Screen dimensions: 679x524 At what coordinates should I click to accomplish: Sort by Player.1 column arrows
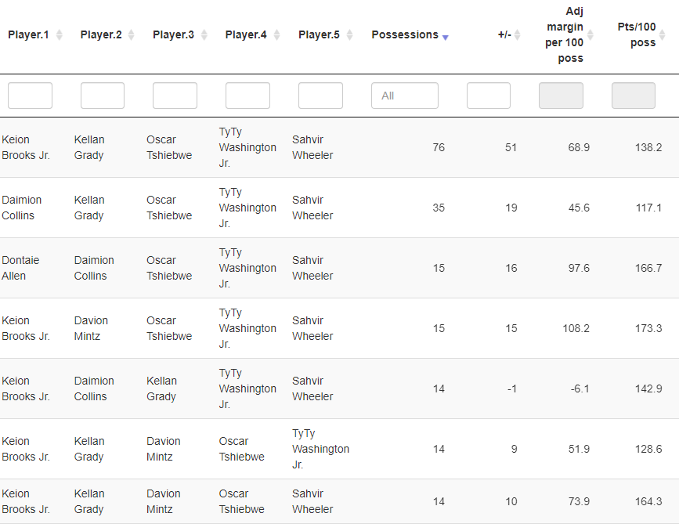pyautogui.click(x=60, y=34)
